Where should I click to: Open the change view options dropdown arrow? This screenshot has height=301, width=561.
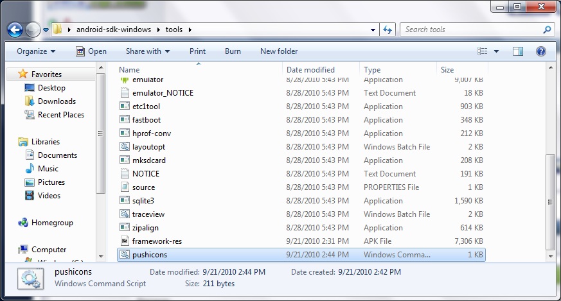pos(497,51)
